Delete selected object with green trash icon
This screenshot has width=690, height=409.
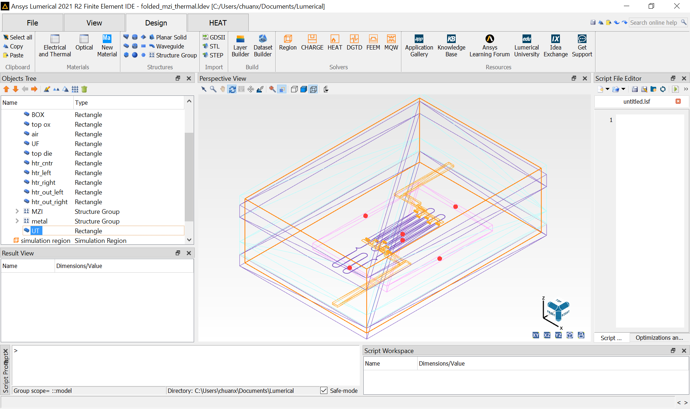[x=84, y=89]
